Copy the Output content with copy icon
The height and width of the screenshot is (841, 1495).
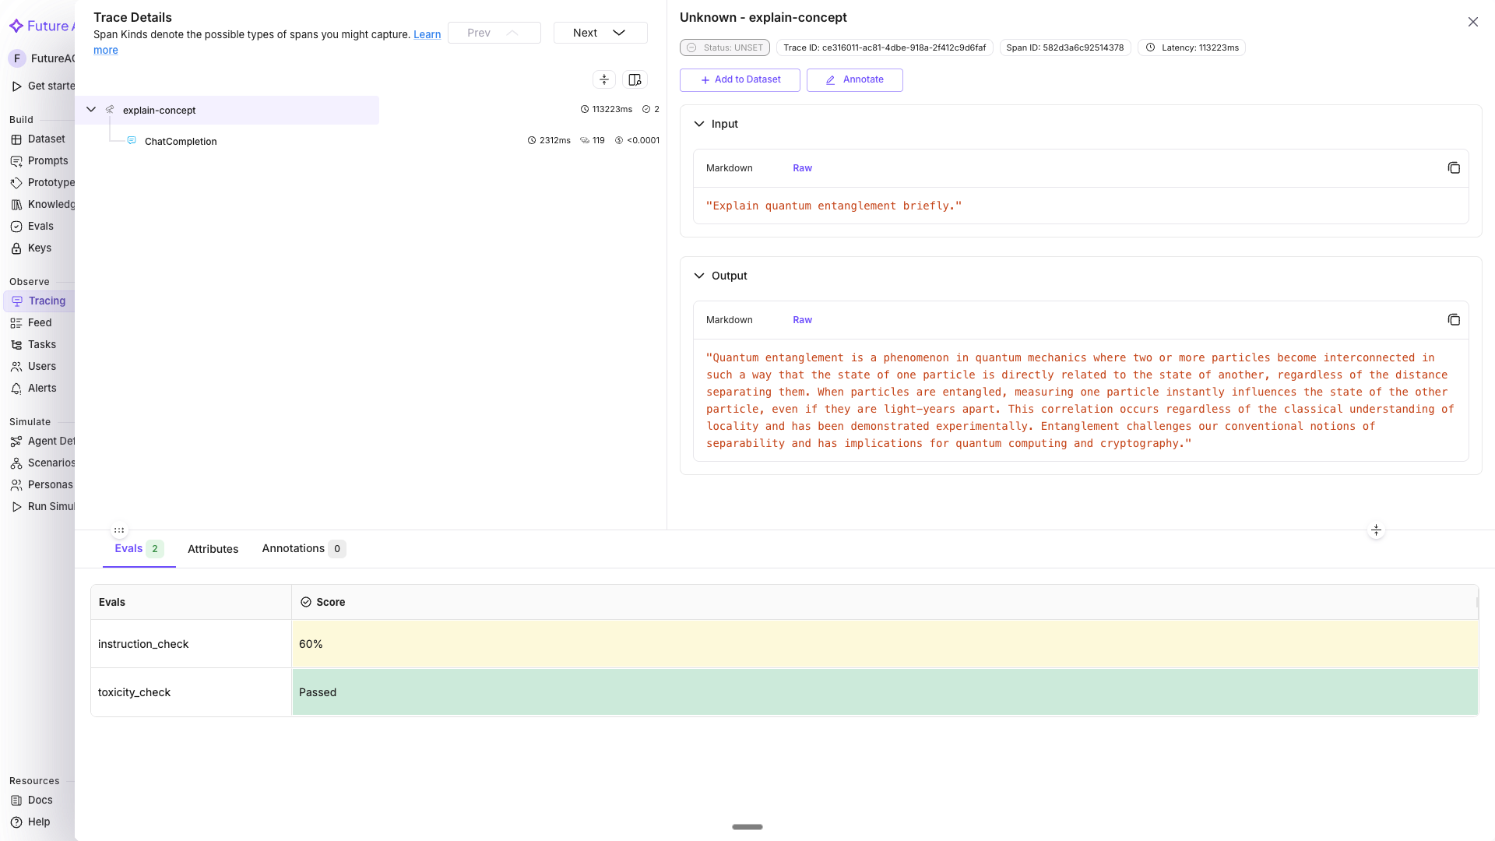pyautogui.click(x=1453, y=320)
